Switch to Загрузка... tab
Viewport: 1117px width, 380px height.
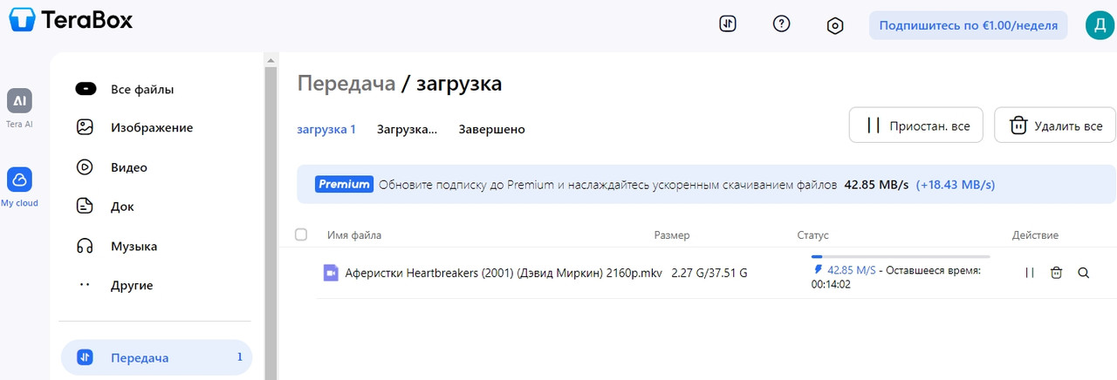(407, 129)
